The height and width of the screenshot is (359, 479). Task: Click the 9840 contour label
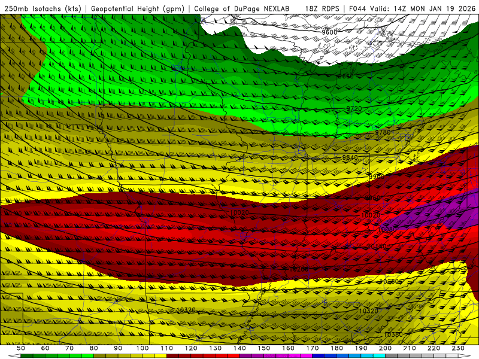point(350,157)
